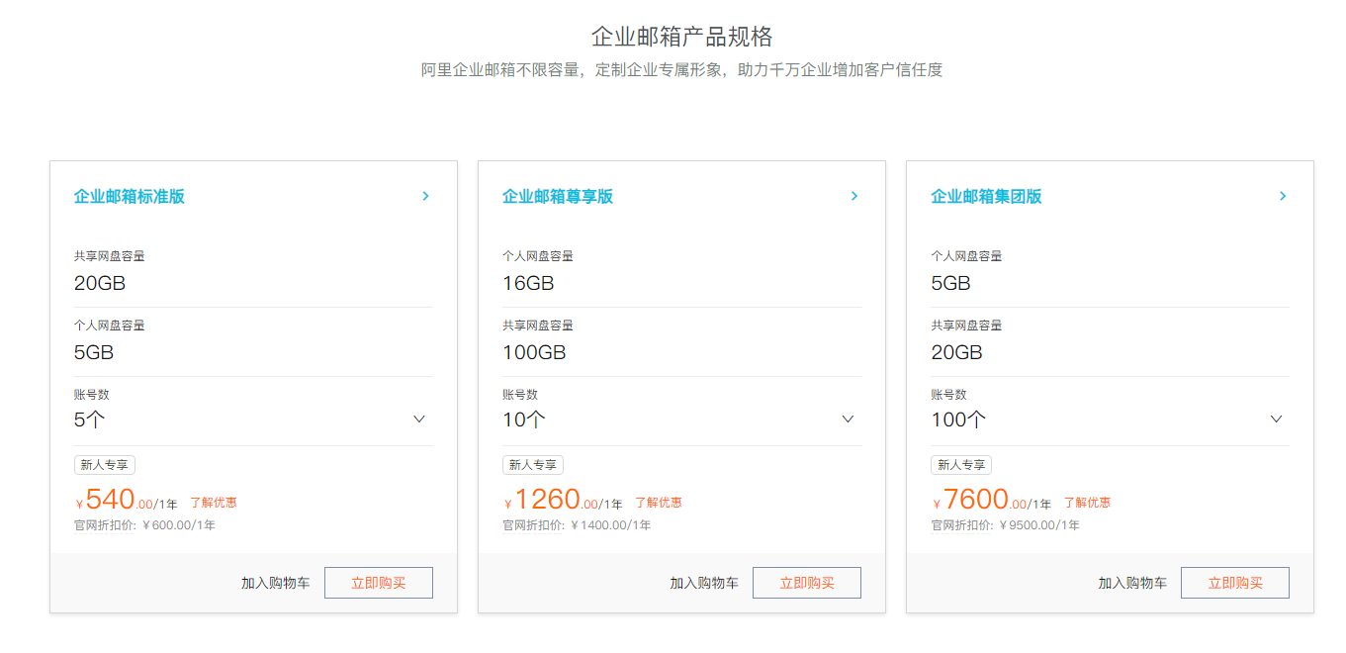The image size is (1346, 653).
Task: Click the 100GB shared disk value
Action: pos(534,352)
